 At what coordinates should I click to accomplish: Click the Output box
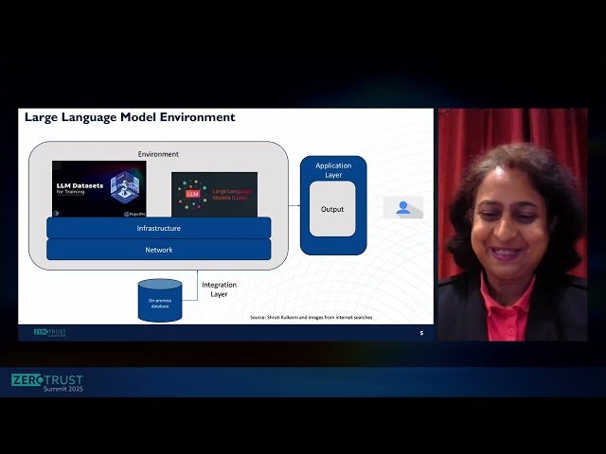point(332,209)
